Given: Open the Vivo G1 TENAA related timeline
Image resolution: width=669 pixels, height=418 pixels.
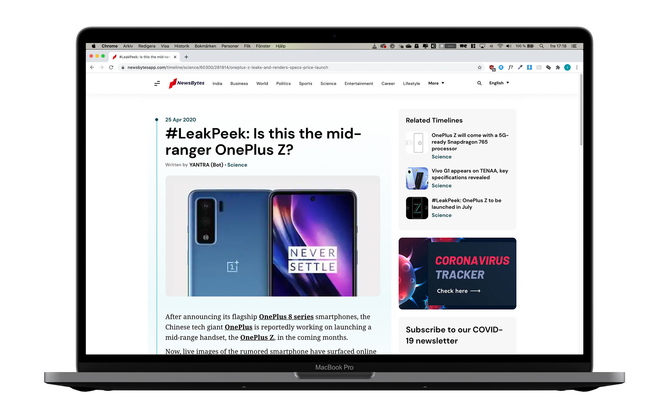Looking at the screenshot, I should point(470,174).
